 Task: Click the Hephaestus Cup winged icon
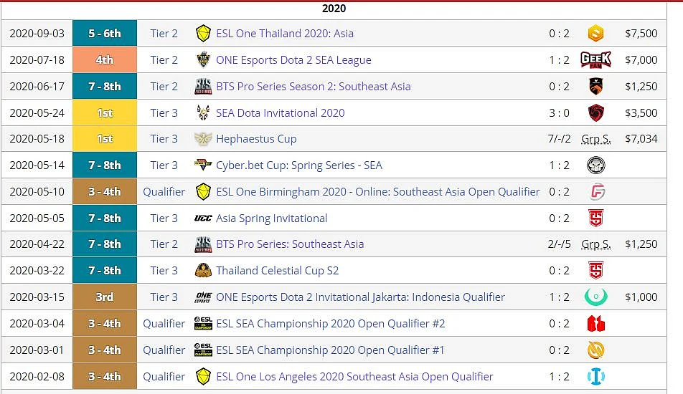(x=203, y=139)
